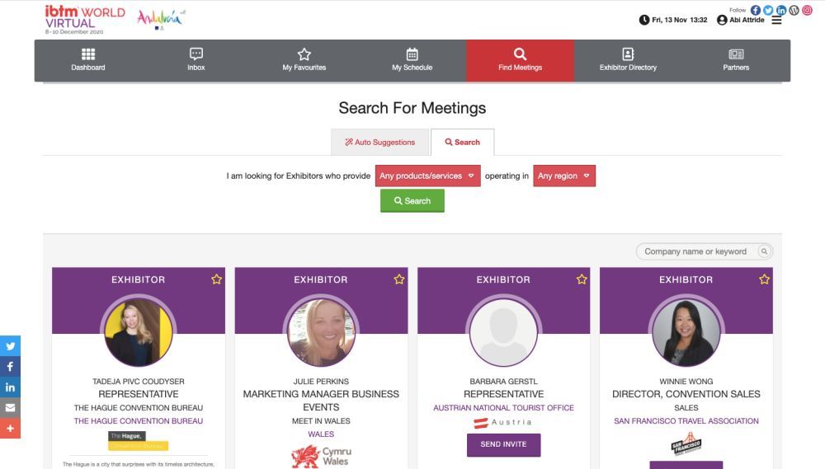Click the name WINNIE WONG
825x469 pixels.
[x=686, y=381]
